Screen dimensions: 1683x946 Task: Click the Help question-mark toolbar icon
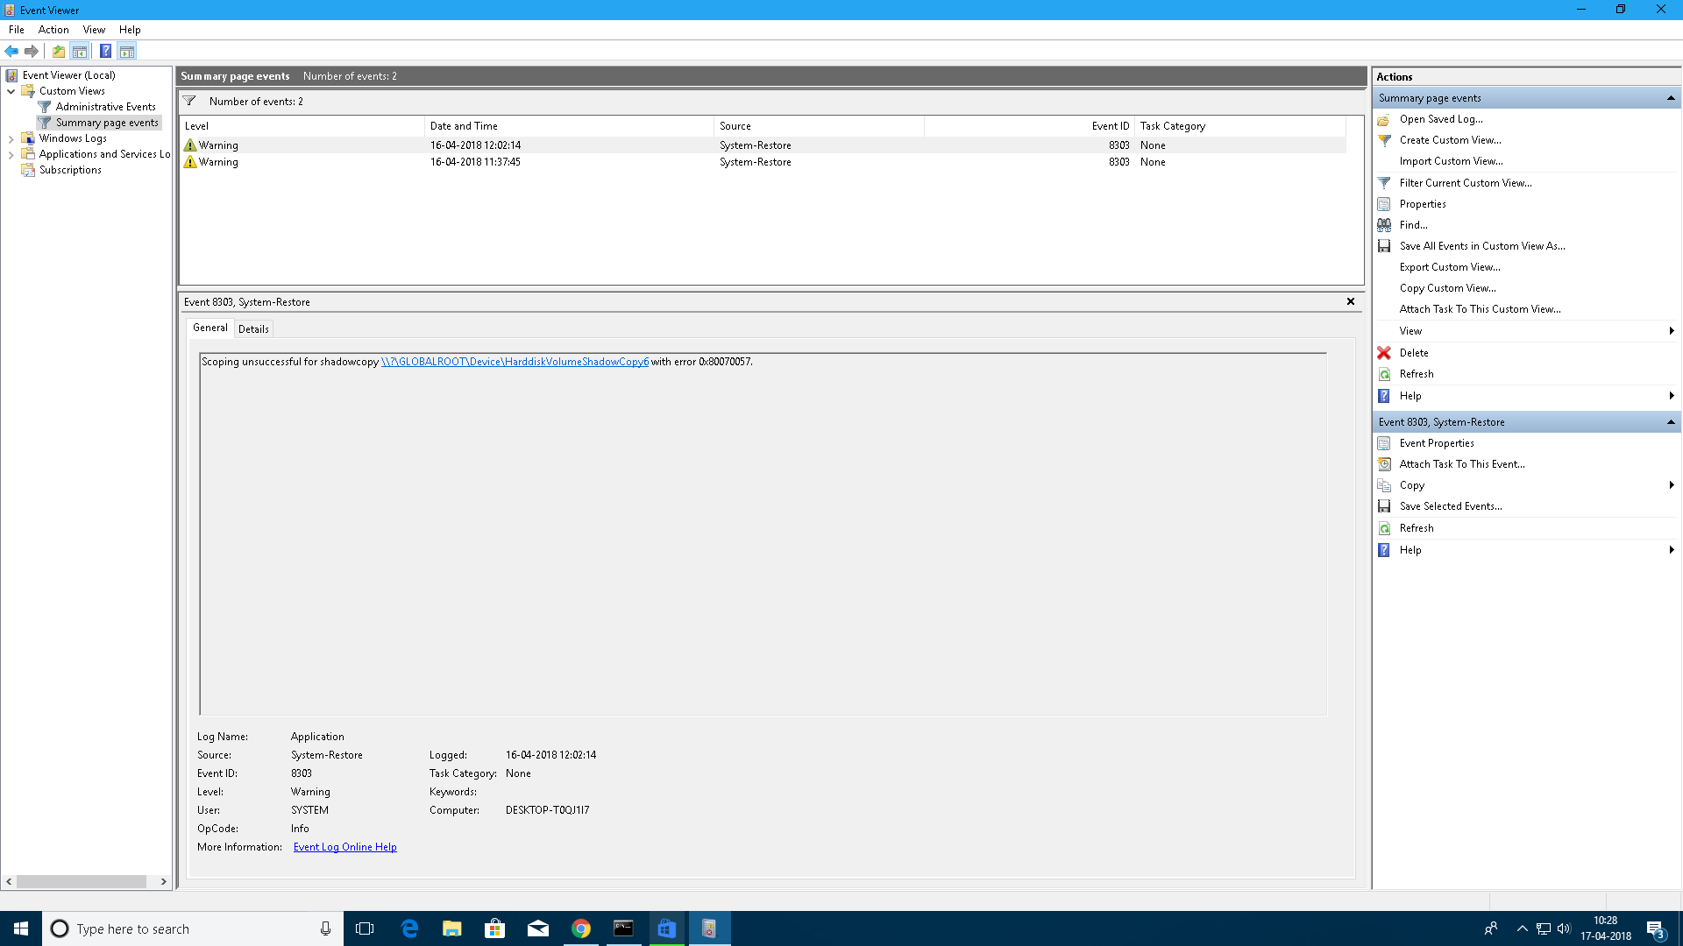coord(105,51)
